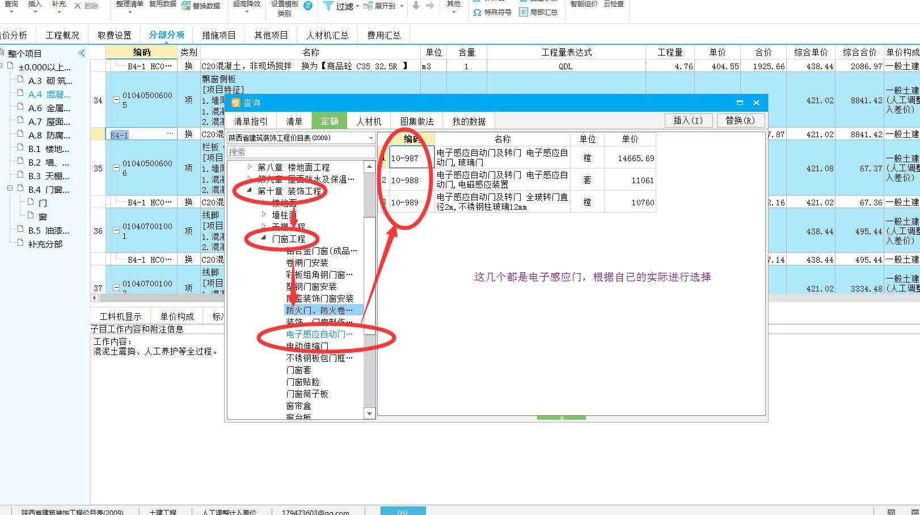Click the 搜索 input box in dialog
This screenshot has width=920, height=515.
coord(301,152)
